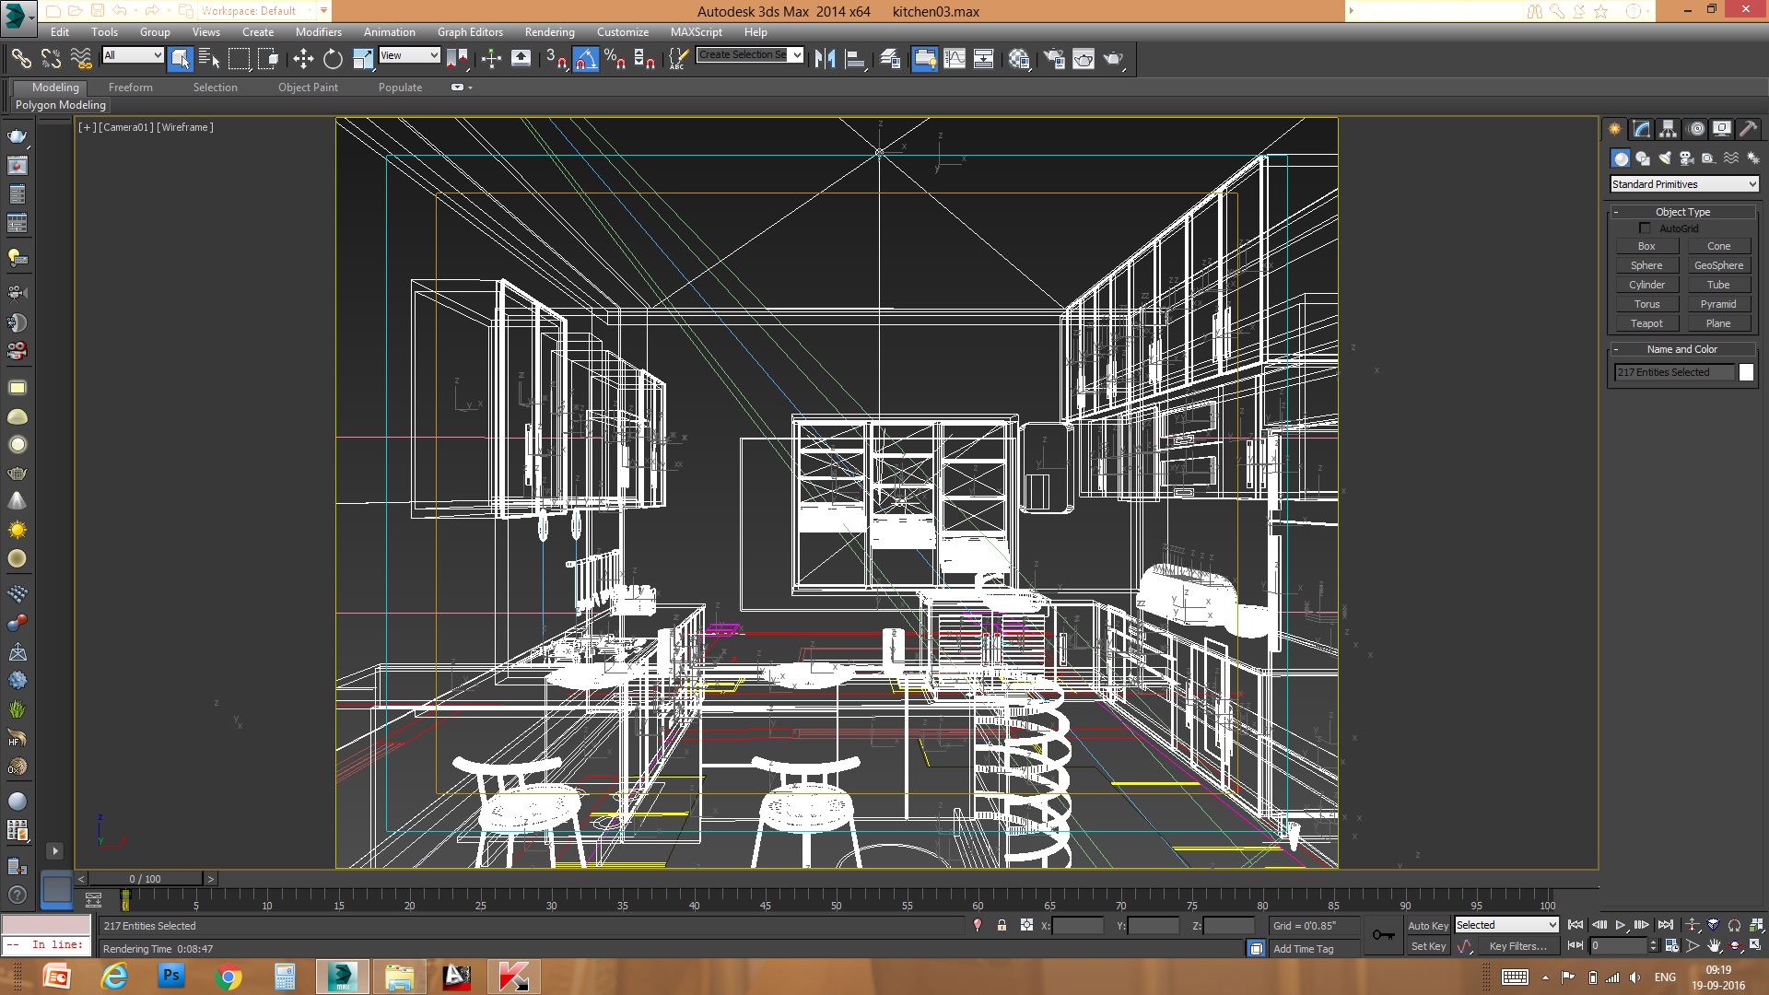
Task: Open the View reference coordinate dropdown
Action: pos(409,55)
